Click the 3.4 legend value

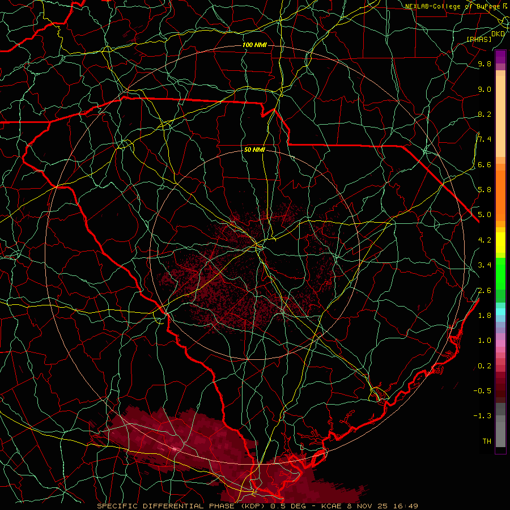click(484, 265)
